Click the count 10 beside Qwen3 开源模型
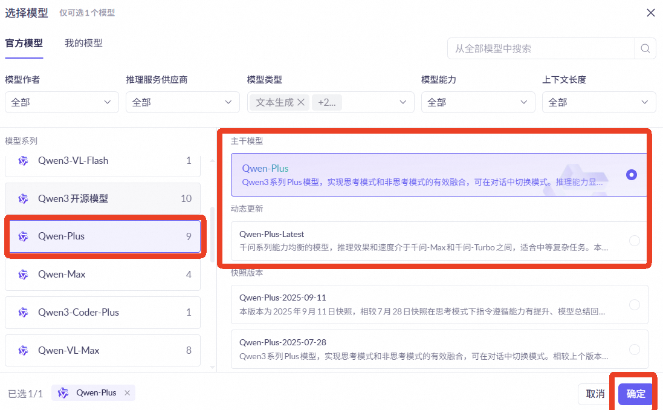This screenshot has height=410, width=663. (186, 198)
